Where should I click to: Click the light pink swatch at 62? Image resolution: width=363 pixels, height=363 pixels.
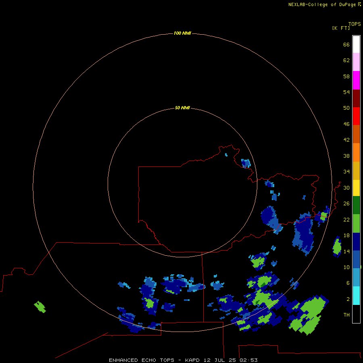[x=356, y=62]
